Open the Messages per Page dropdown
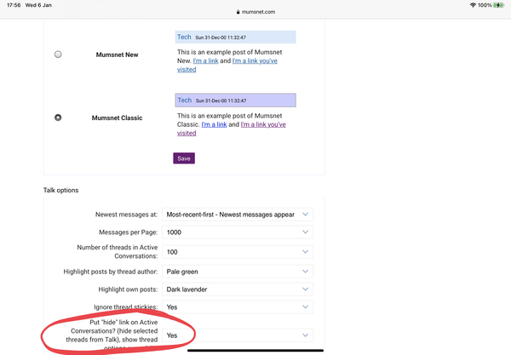 tap(238, 232)
